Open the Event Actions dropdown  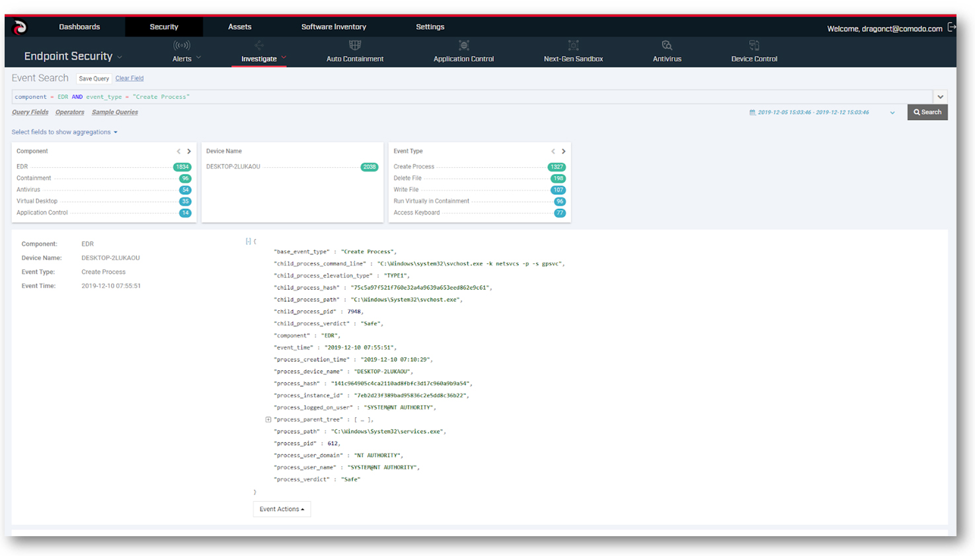coord(282,509)
